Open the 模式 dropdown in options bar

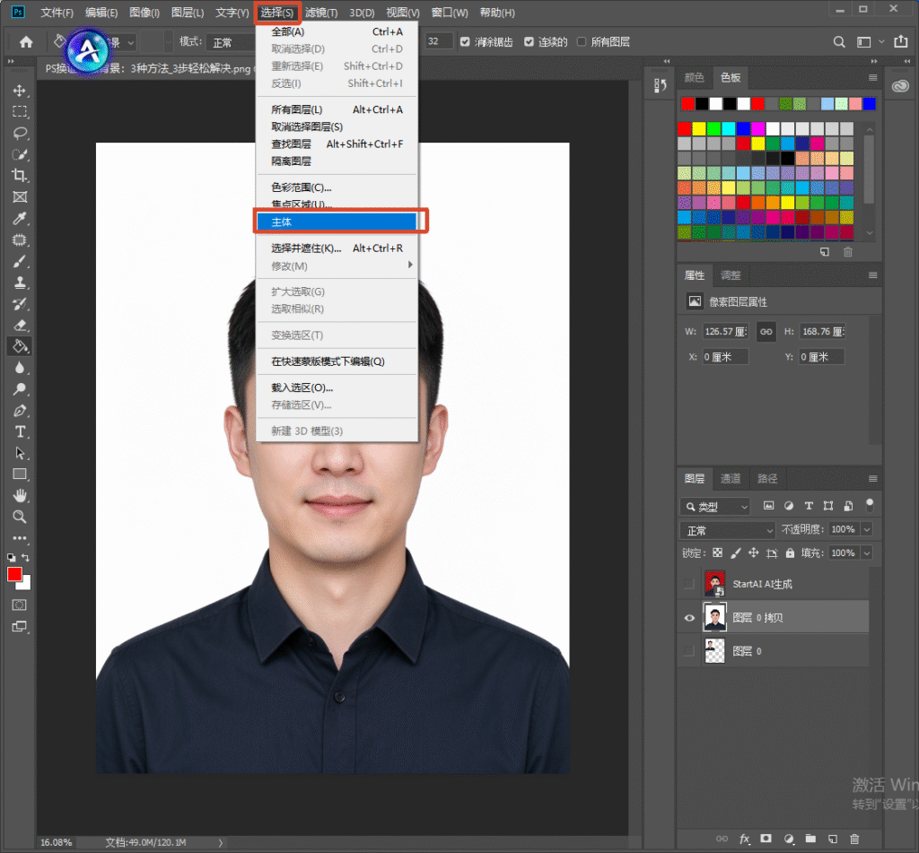231,42
